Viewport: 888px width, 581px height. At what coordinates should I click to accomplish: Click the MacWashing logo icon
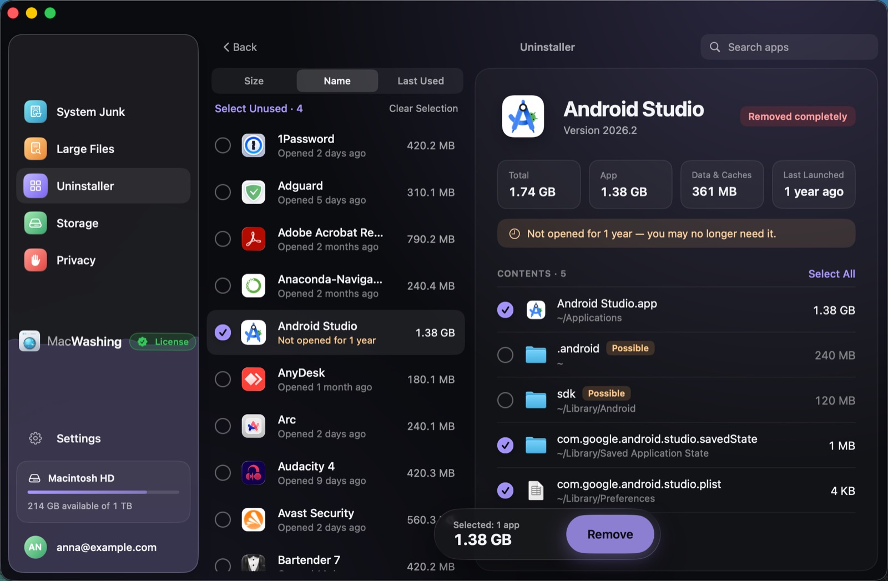click(29, 341)
